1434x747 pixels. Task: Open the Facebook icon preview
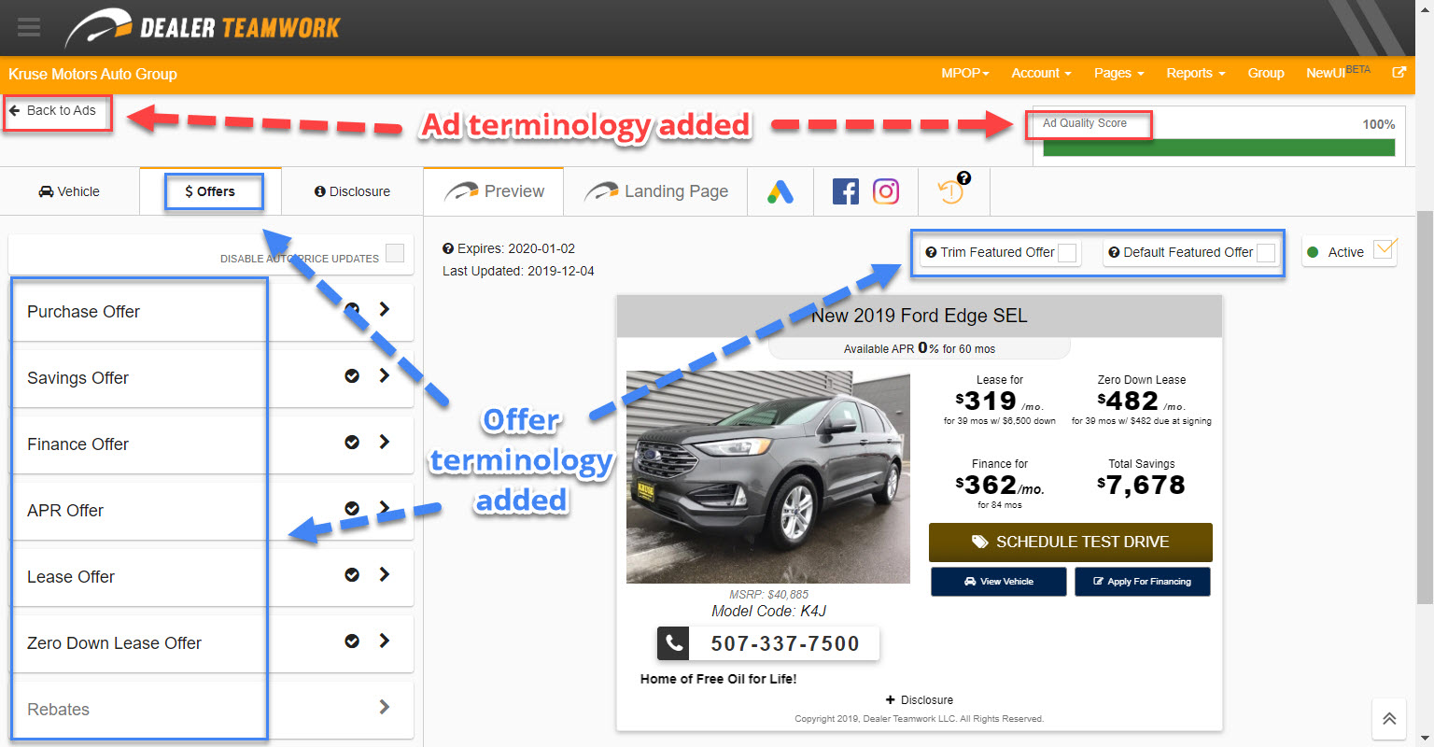(845, 192)
